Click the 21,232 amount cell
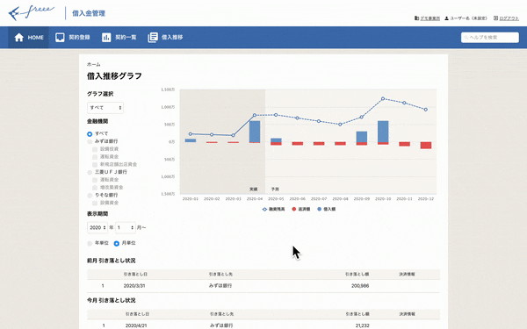The image size is (527, 329). 362,325
